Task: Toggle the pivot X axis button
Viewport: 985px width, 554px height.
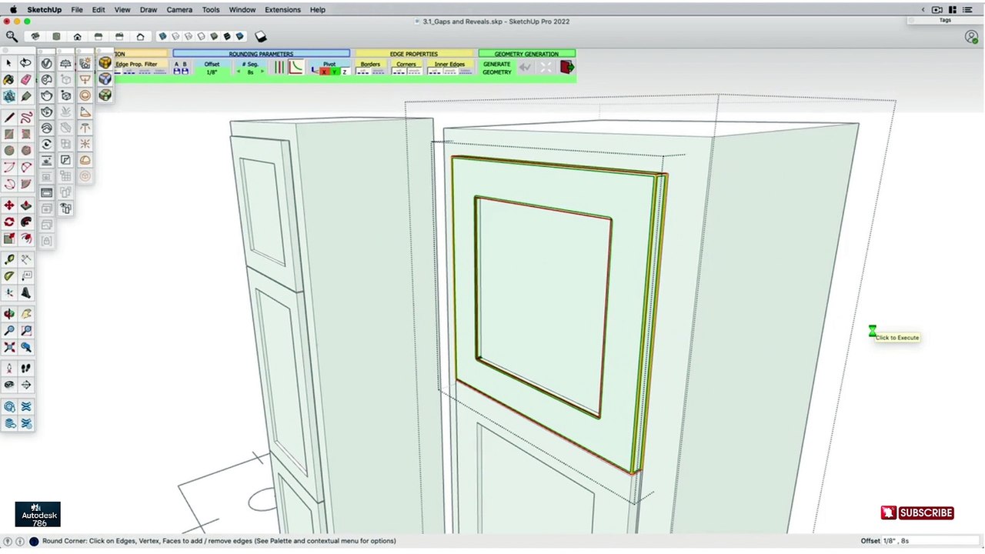Action: click(324, 72)
